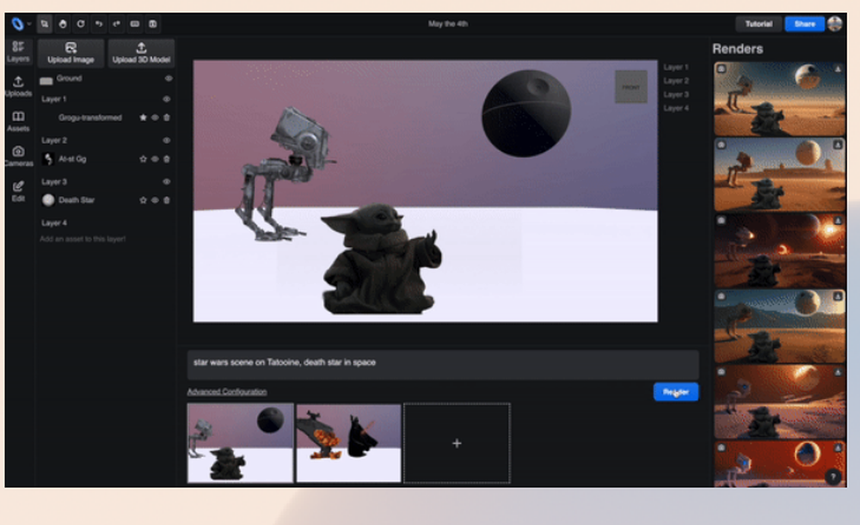This screenshot has height=525, width=860.
Task: Click the FRONT view cube in viewport
Action: coord(630,87)
